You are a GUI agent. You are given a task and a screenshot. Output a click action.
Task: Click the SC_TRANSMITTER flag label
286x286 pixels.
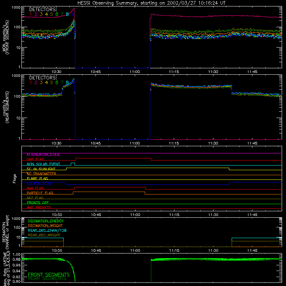[x=41, y=174]
